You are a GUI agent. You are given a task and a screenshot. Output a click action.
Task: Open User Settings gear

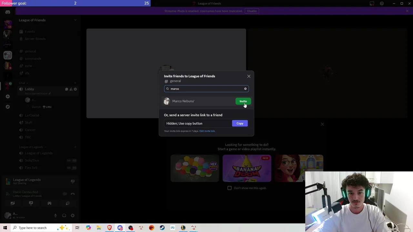click(73, 216)
